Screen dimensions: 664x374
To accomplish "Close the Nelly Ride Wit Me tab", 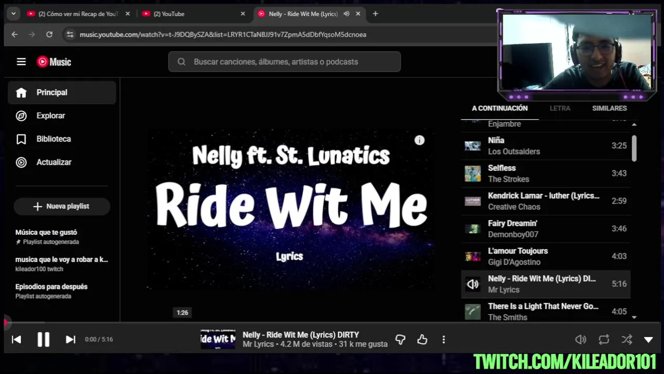I will click(358, 14).
